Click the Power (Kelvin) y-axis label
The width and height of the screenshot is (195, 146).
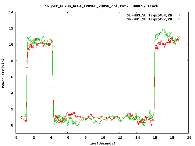3,73
